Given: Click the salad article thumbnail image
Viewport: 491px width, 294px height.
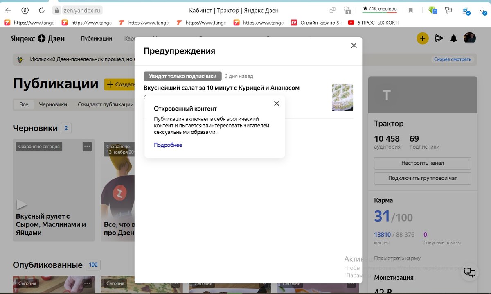Looking at the screenshot, I should point(342,97).
